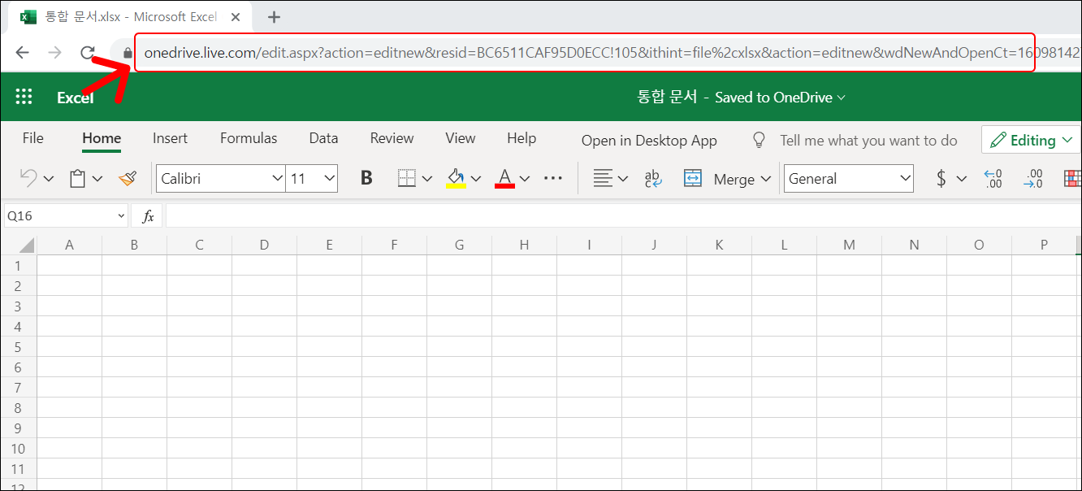Screen dimensions: 1082x491
Task: Click Decrease Decimal icon
Action: (x=1033, y=179)
